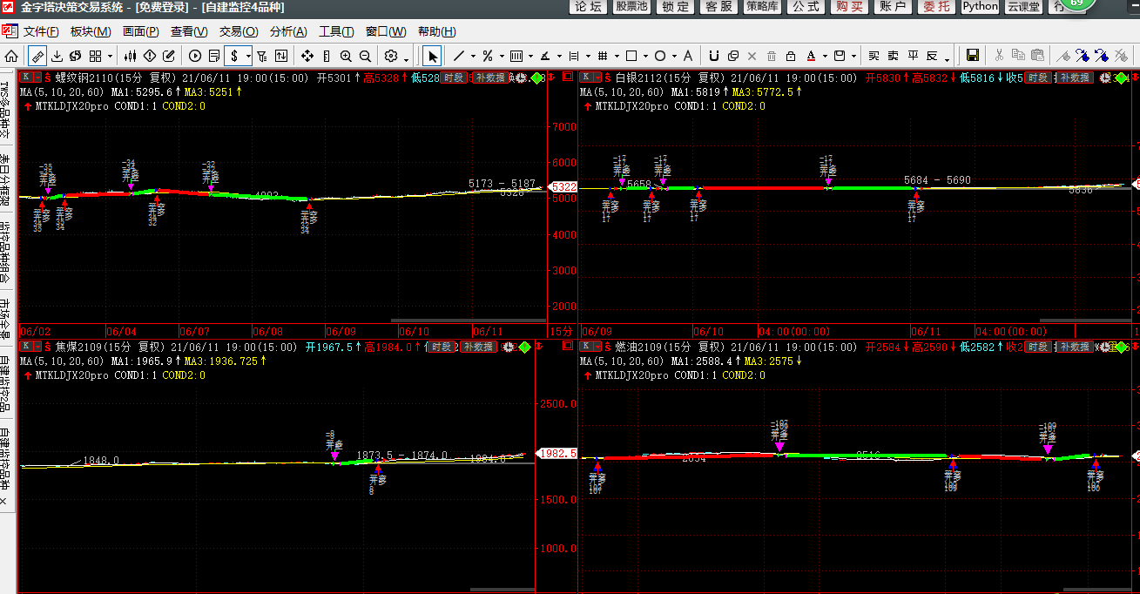Open the red underlined A color picker
The image size is (1140, 594).
811,56
